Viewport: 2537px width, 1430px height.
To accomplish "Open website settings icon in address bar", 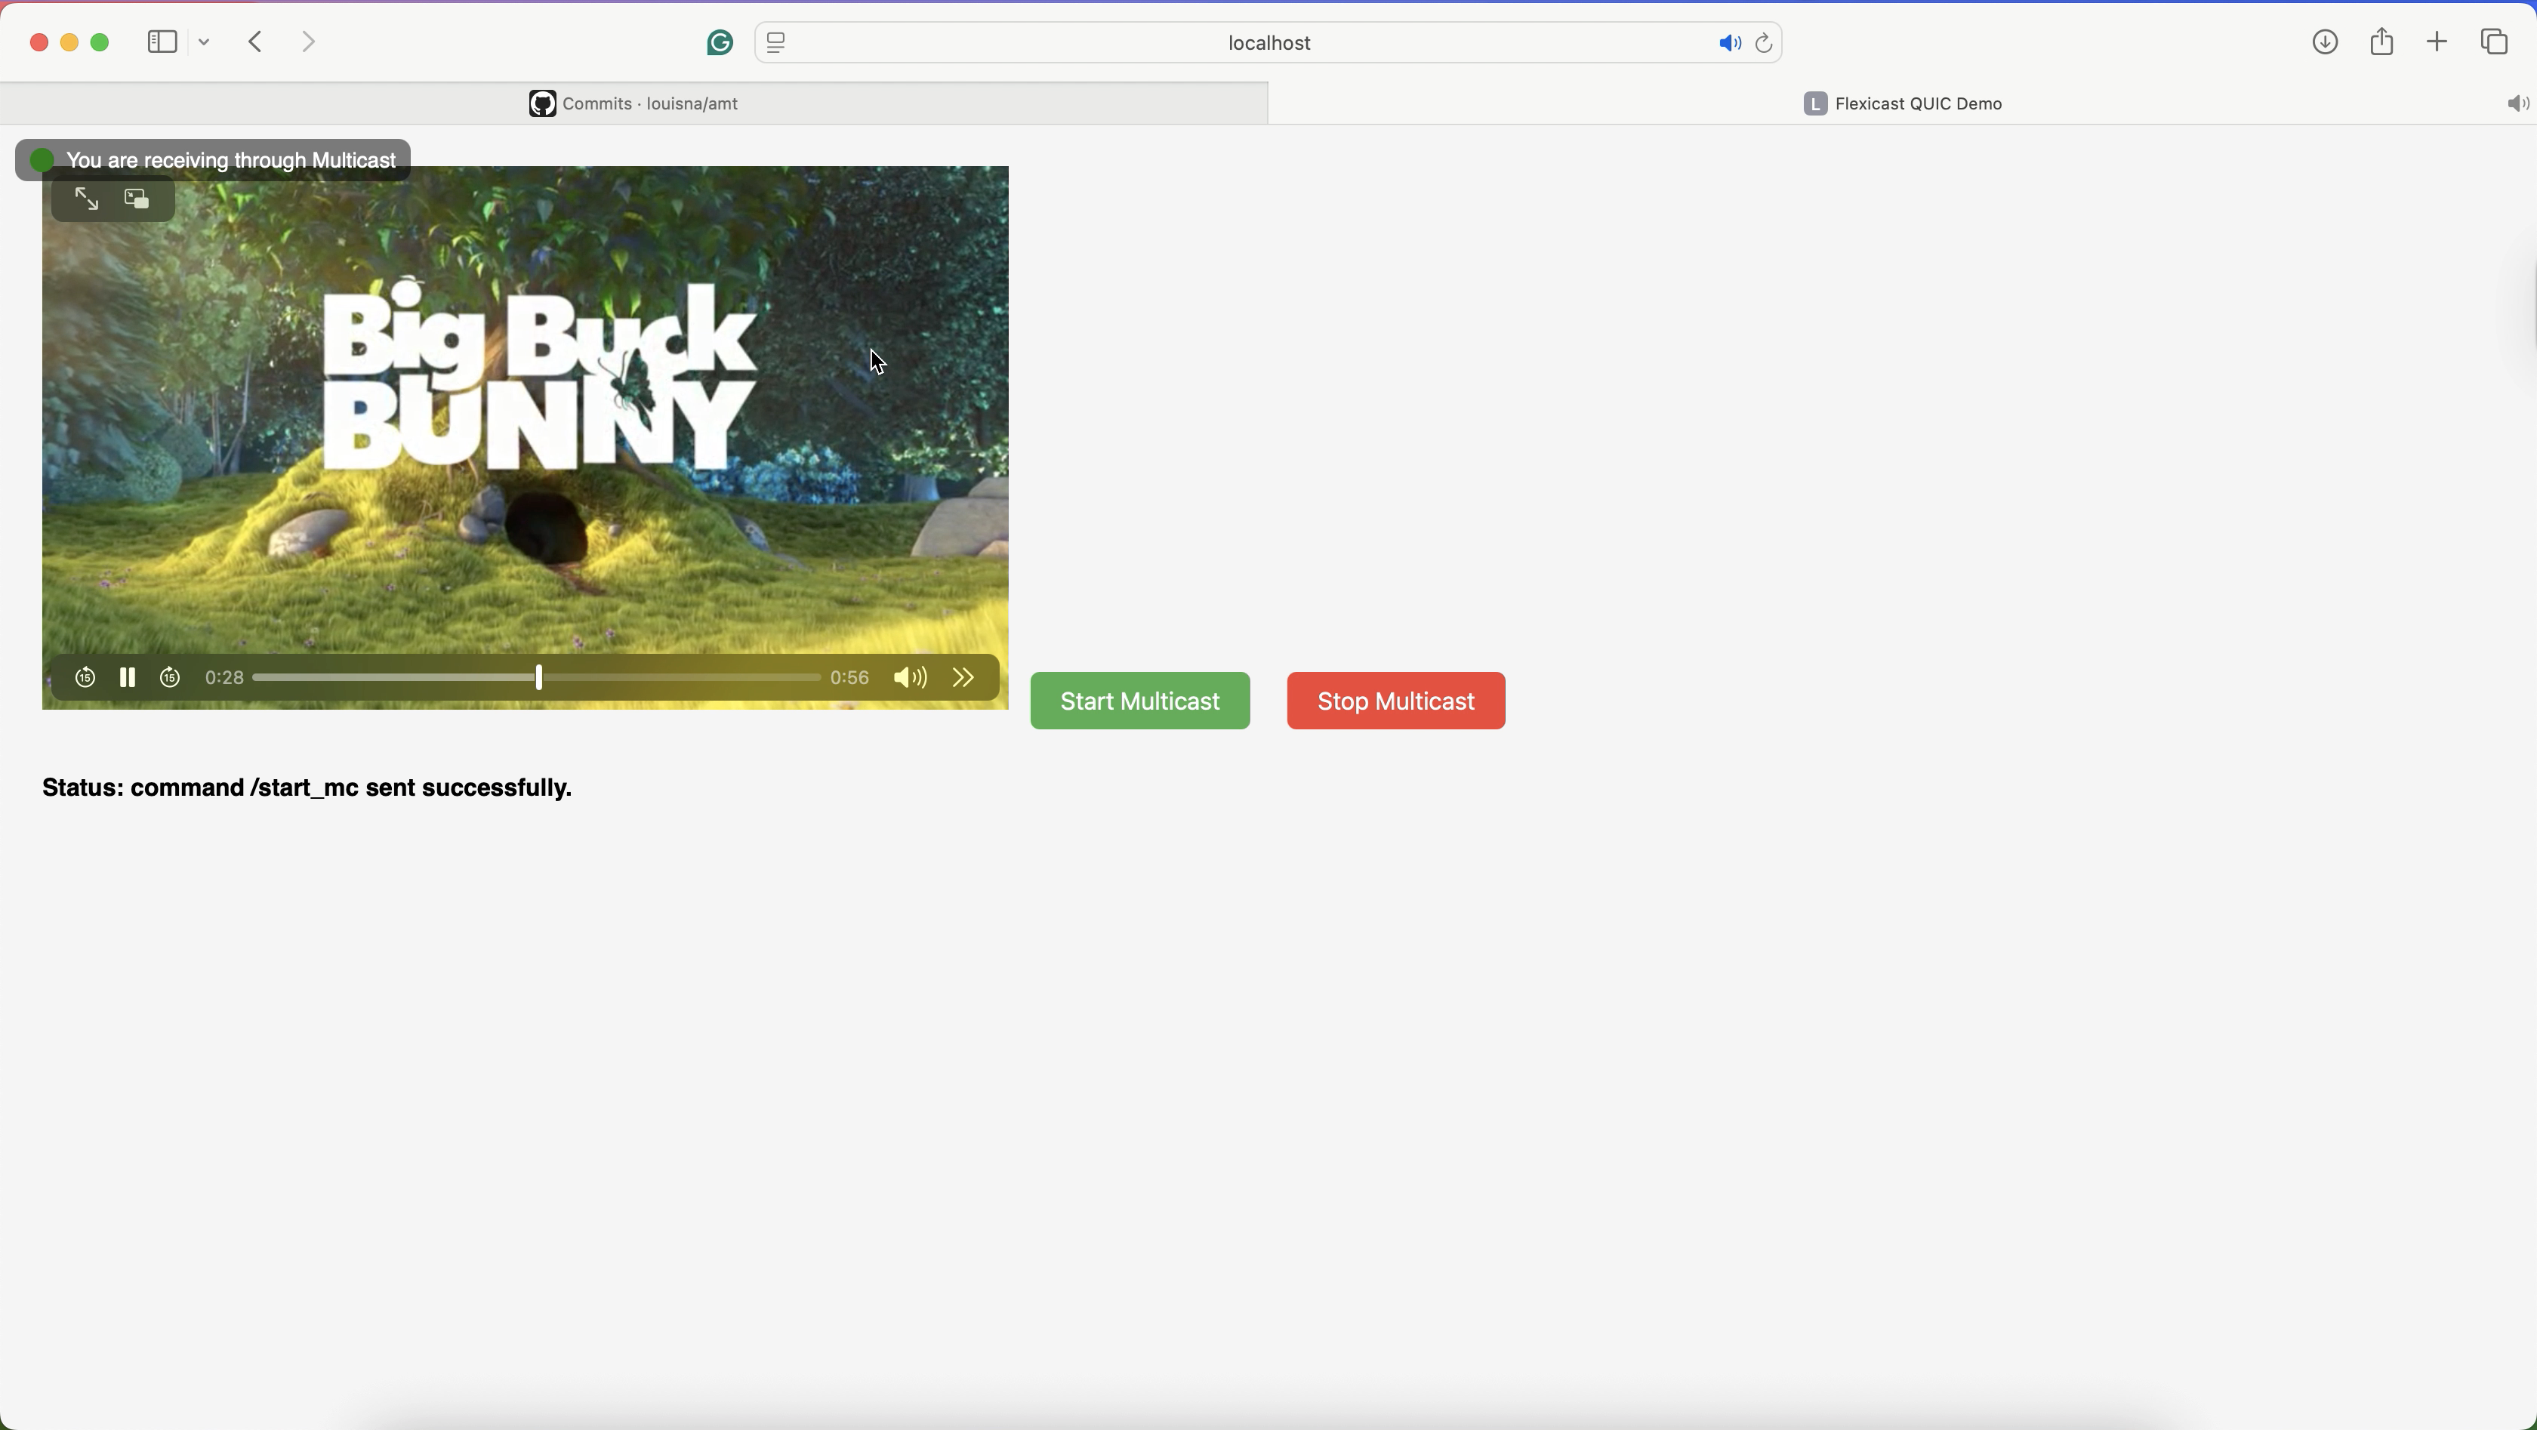I will [x=777, y=43].
